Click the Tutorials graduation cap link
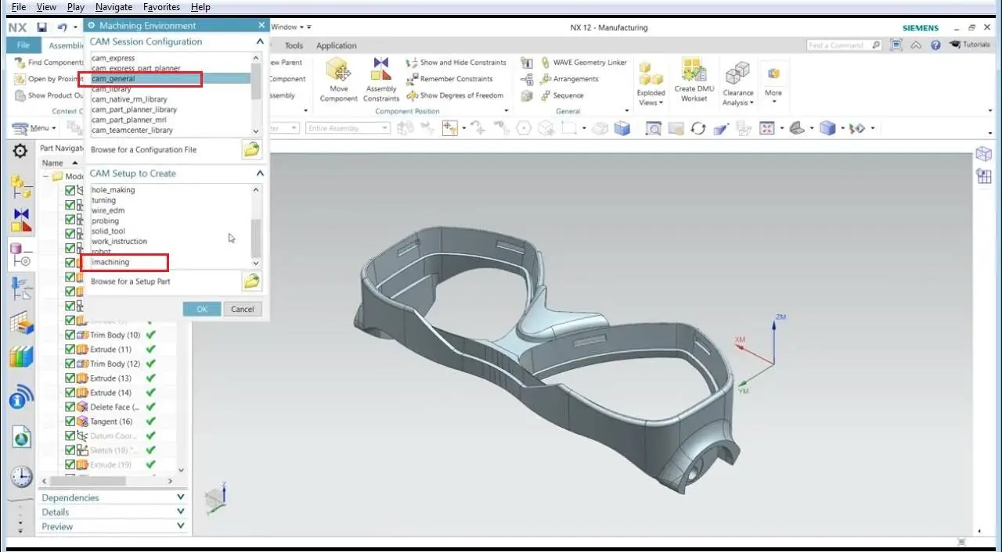1002x552 pixels. (970, 45)
